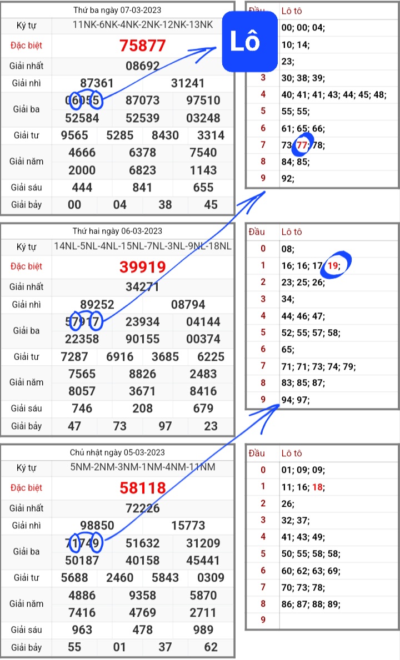
Task: Select fifth prize number 4666
Action: pos(82,153)
